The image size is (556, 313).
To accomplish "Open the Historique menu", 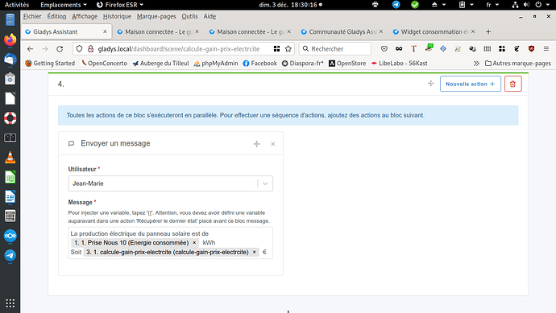I will (x=117, y=16).
